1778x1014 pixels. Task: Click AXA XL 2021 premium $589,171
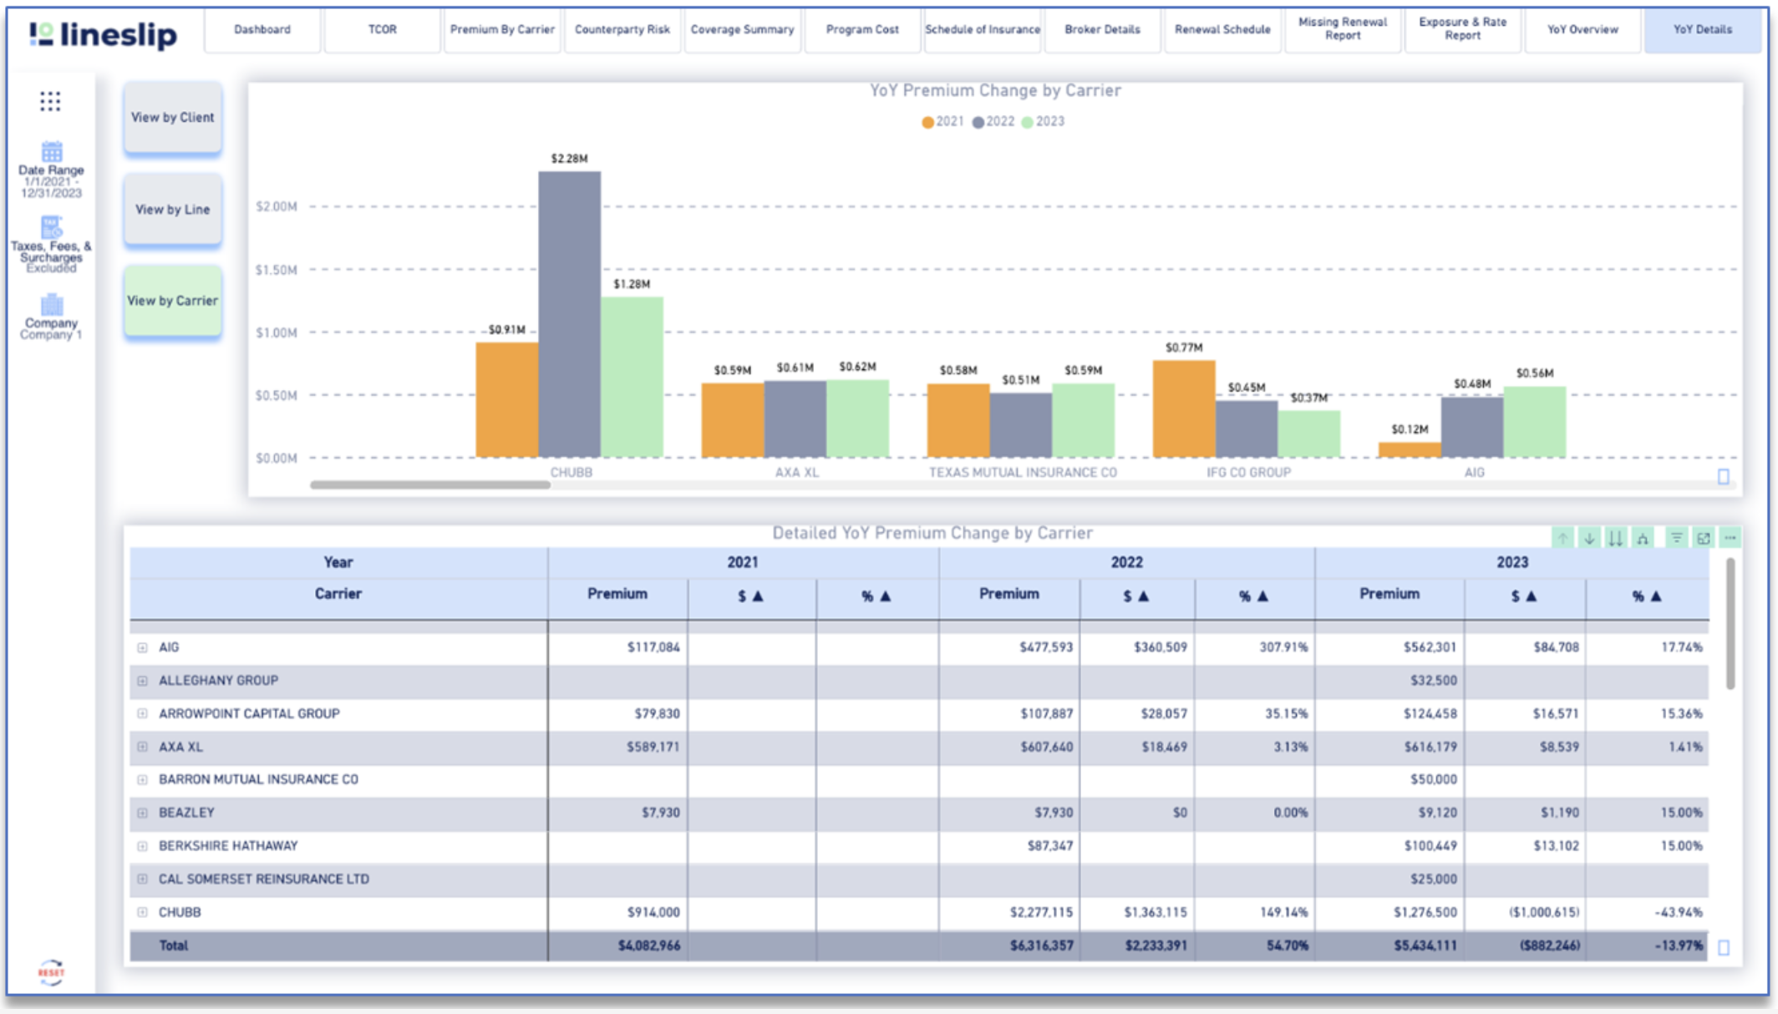(x=653, y=747)
